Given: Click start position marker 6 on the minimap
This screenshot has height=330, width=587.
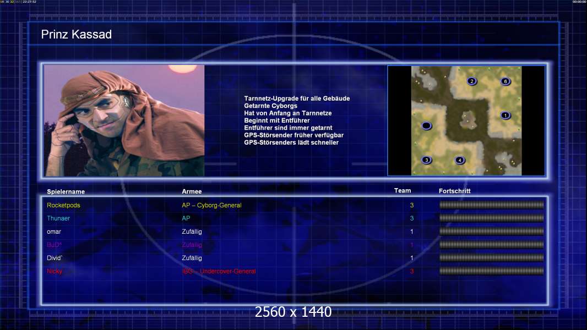Looking at the screenshot, I should 506,81.
